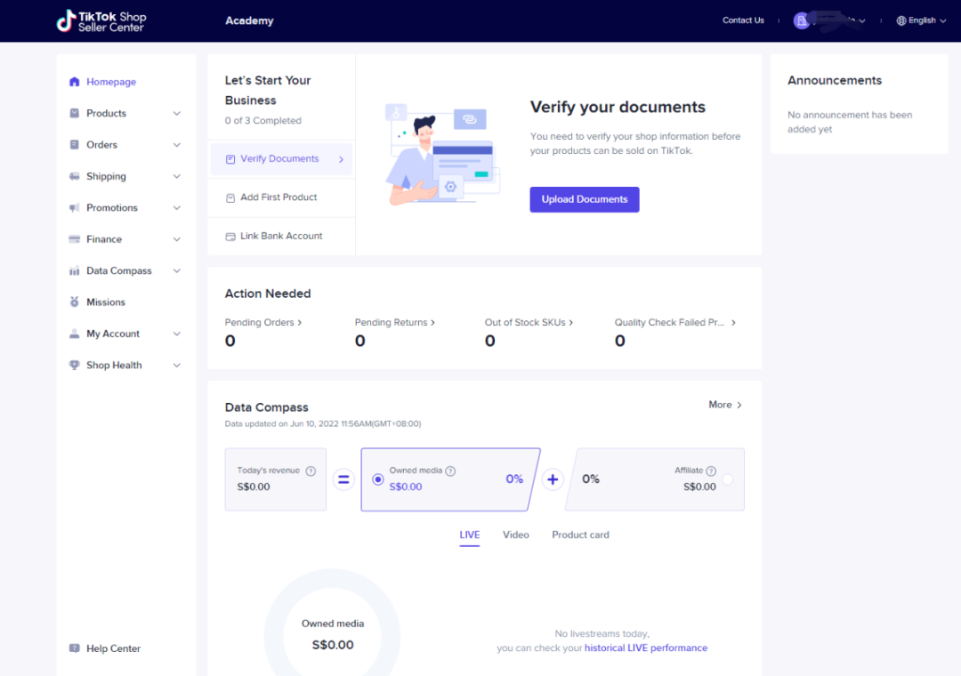Image resolution: width=961 pixels, height=676 pixels.
Task: Click the Finance card icon
Action: point(74,239)
